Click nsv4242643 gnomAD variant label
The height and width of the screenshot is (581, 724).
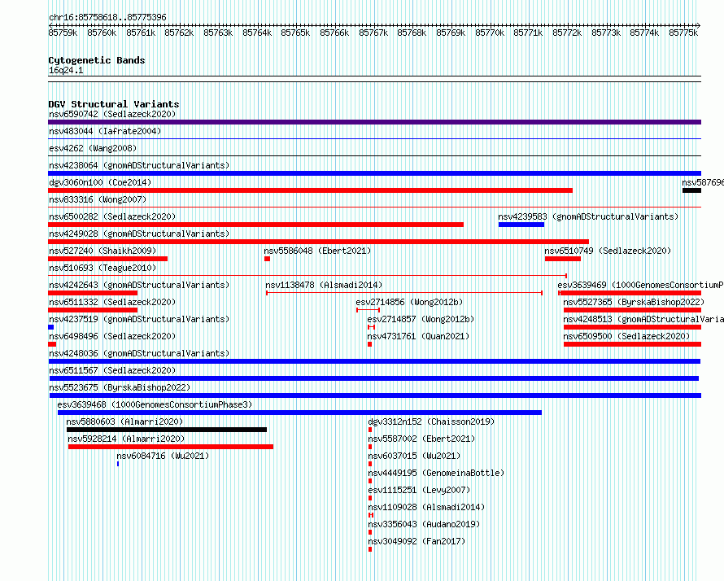coord(139,285)
